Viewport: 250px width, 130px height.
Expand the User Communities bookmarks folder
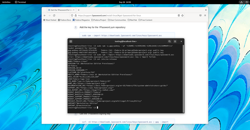(117, 20)
